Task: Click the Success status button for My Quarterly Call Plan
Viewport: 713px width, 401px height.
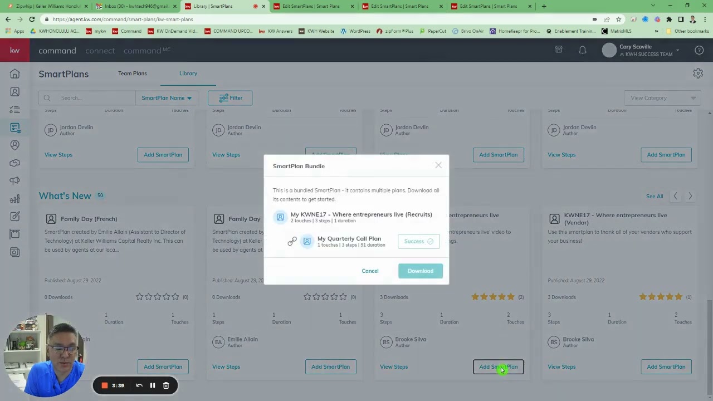Action: (419, 241)
